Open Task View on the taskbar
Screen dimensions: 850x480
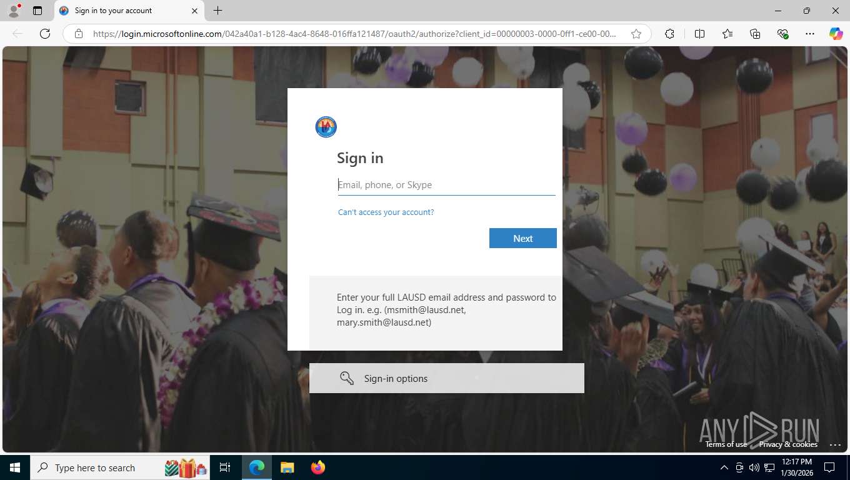pyautogui.click(x=225, y=467)
